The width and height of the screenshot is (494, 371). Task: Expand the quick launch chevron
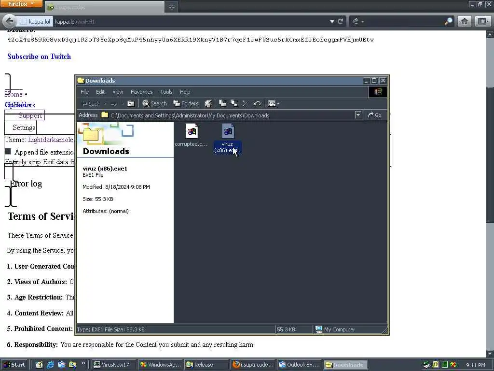[83, 363]
